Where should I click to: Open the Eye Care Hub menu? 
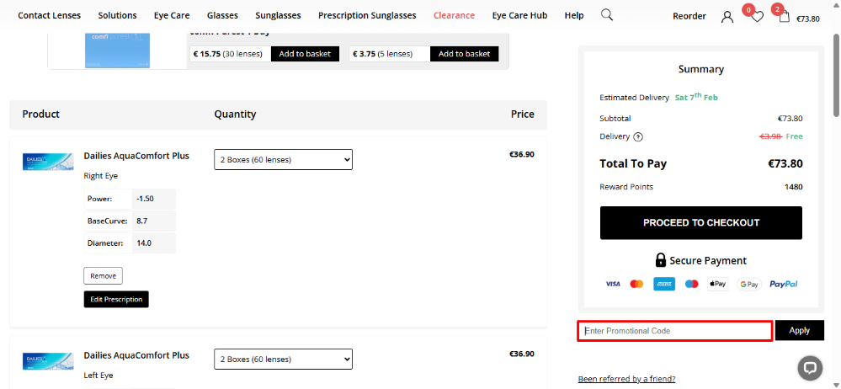tap(519, 15)
